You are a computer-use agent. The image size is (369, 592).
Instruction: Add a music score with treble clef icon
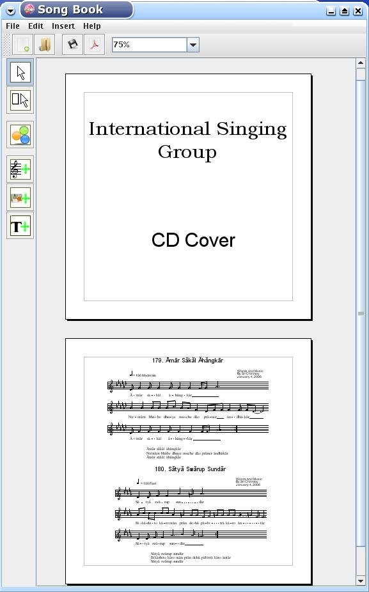[x=20, y=169]
